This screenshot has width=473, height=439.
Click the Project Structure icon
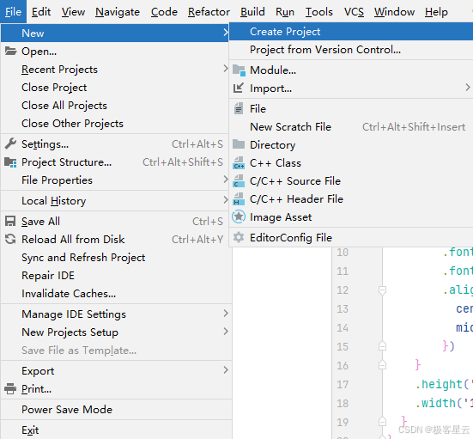coord(10,162)
